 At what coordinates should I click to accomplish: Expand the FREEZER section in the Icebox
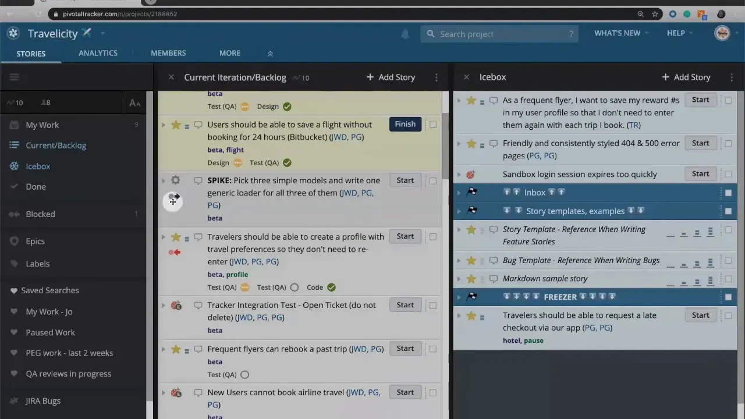click(x=459, y=297)
